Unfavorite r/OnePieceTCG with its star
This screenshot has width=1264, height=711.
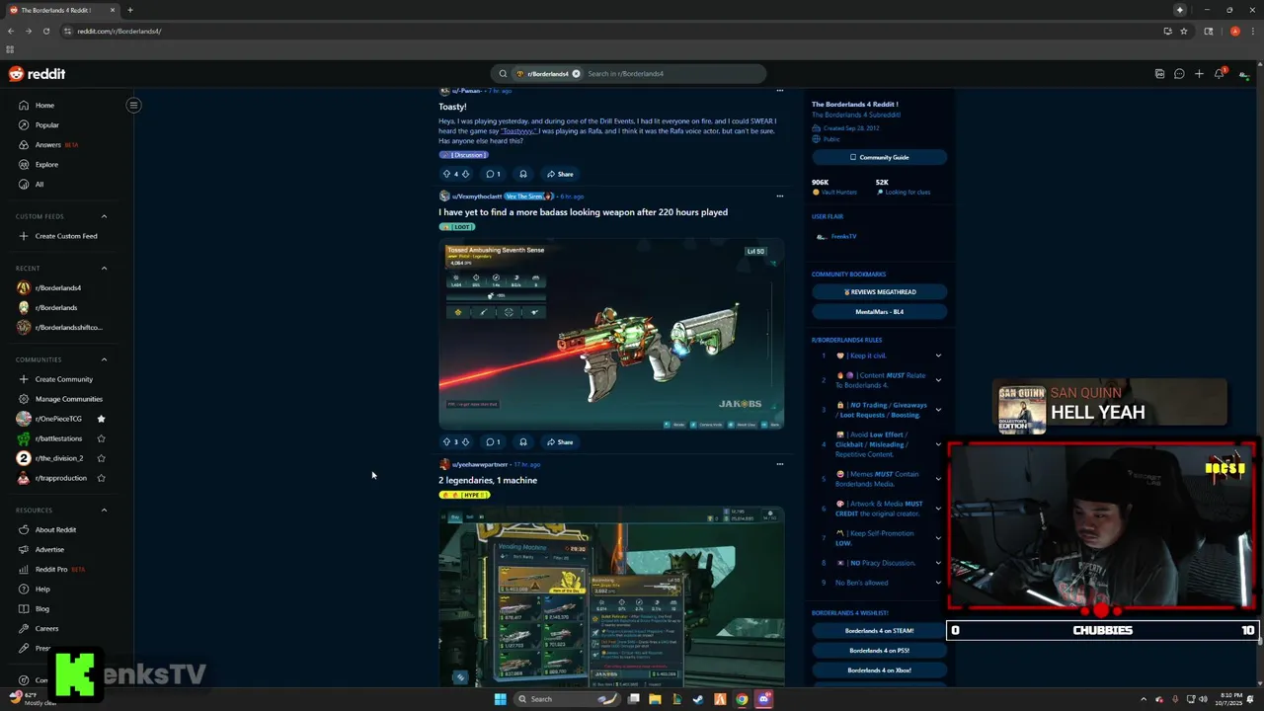pyautogui.click(x=101, y=419)
